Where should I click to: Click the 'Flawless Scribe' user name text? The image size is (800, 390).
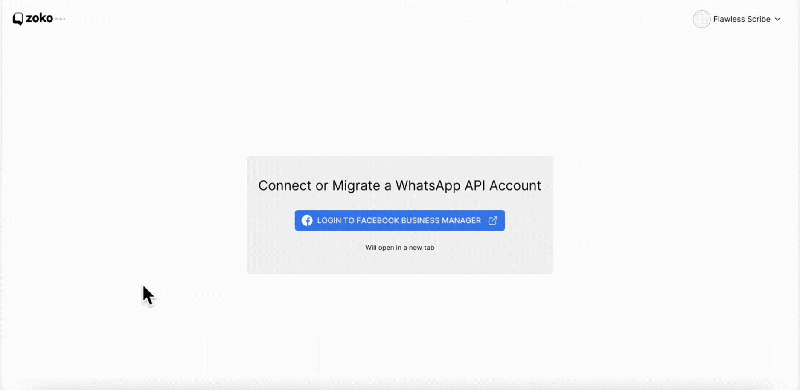tap(742, 19)
